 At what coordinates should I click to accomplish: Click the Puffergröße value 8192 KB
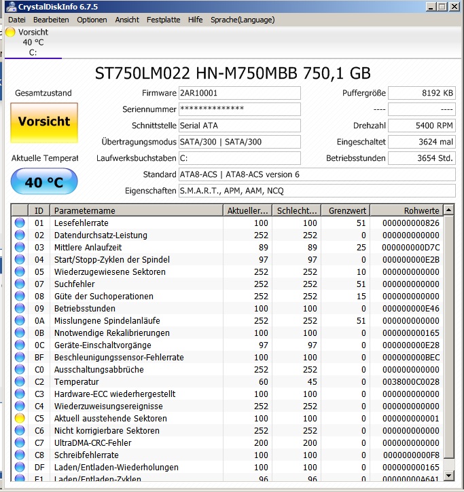(x=422, y=93)
